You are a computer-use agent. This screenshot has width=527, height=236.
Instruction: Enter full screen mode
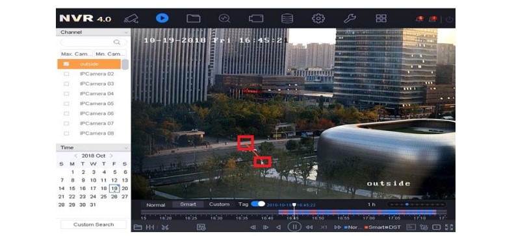(448, 227)
